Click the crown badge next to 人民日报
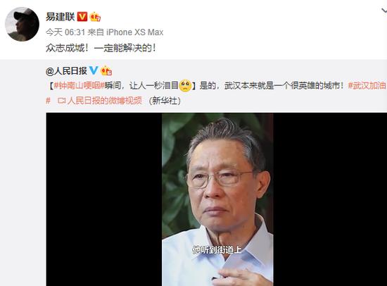This screenshot has width=387, height=286. [x=106, y=70]
